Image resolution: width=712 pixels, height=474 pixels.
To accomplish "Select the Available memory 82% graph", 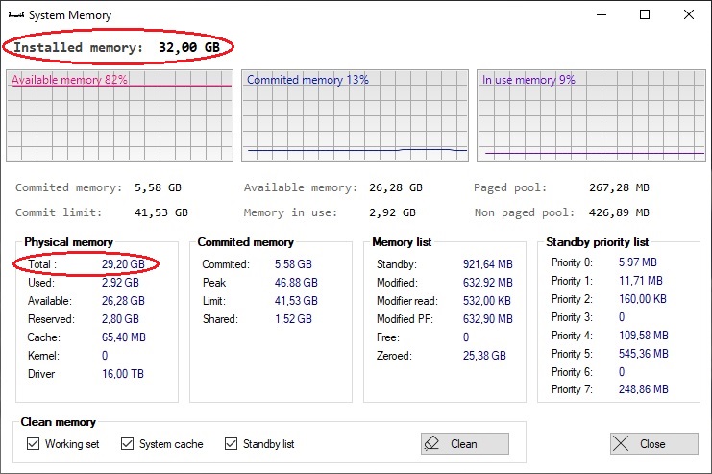I will point(120,115).
